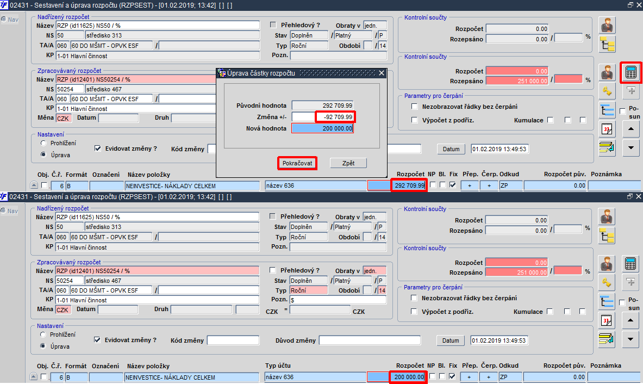Viewport: 643px width, 384px height.
Task: Click the person icon beside the red Rozpočet fields, bottom window
Action: coord(607,264)
